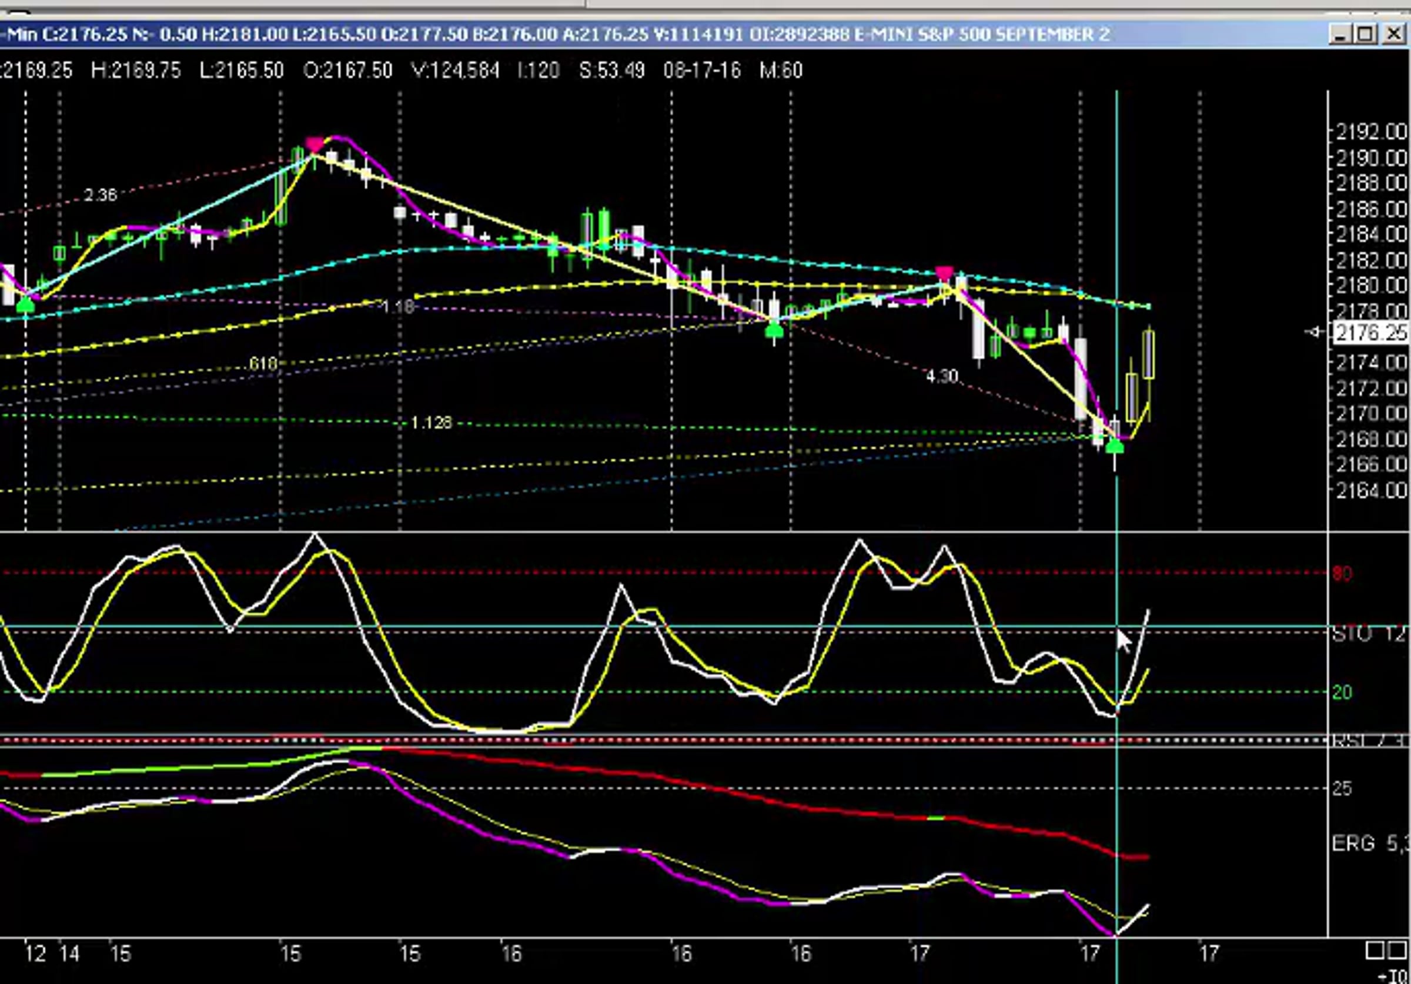Maximize the E-MINI S&P 500 chart window
Screen dimensions: 1411x984
(x=1366, y=34)
